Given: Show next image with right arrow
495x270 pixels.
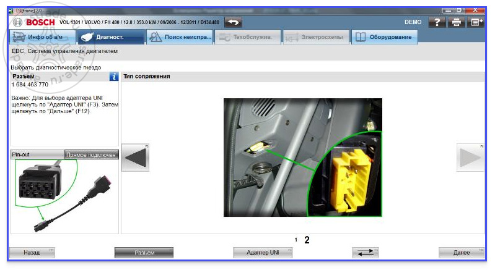Looking at the screenshot, I should click(470, 158).
